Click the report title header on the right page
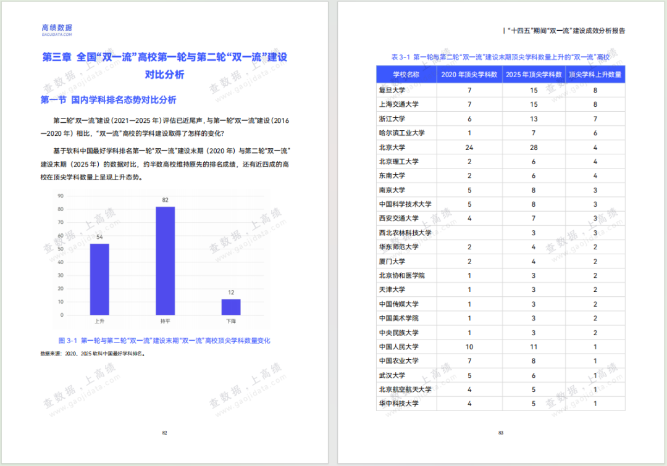 (564, 30)
